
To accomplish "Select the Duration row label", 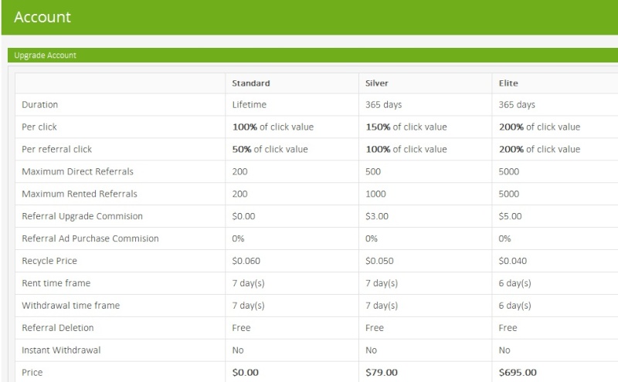I will click(40, 105).
